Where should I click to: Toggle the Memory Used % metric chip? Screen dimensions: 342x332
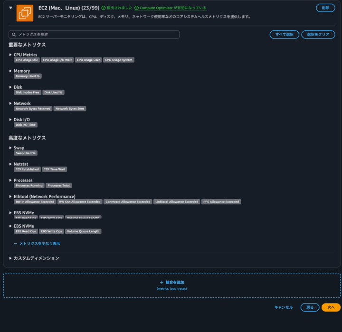point(28,76)
